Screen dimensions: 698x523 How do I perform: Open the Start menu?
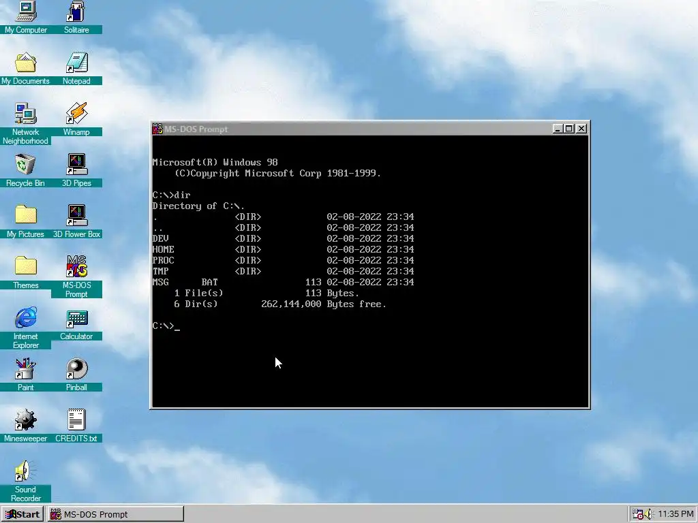click(22, 514)
